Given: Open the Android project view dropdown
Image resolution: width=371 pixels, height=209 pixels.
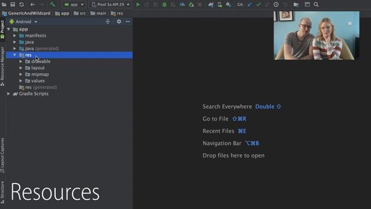Looking at the screenshot, I should [23, 21].
